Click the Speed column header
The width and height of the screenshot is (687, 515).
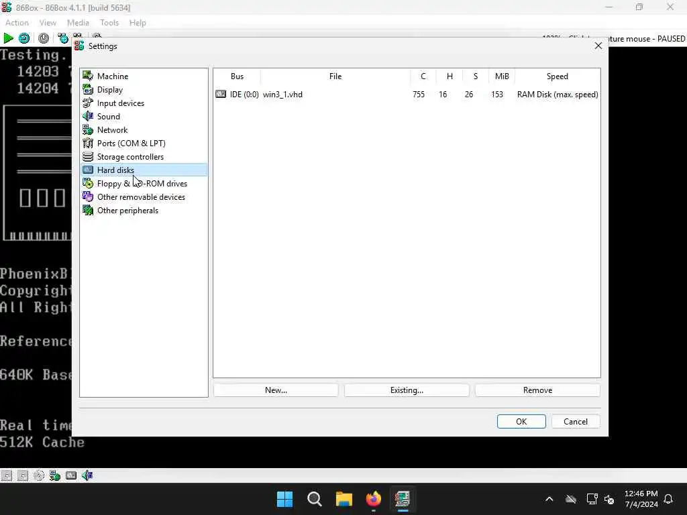point(558,76)
